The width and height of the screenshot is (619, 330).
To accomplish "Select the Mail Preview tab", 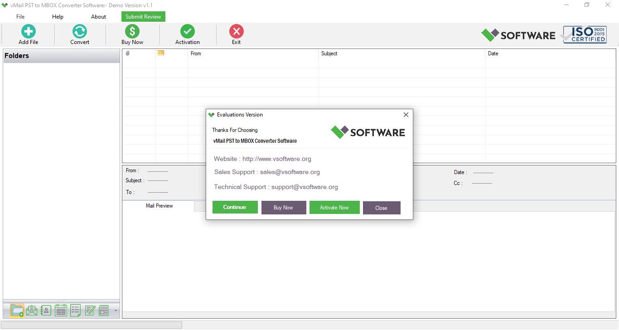I will pos(159,206).
